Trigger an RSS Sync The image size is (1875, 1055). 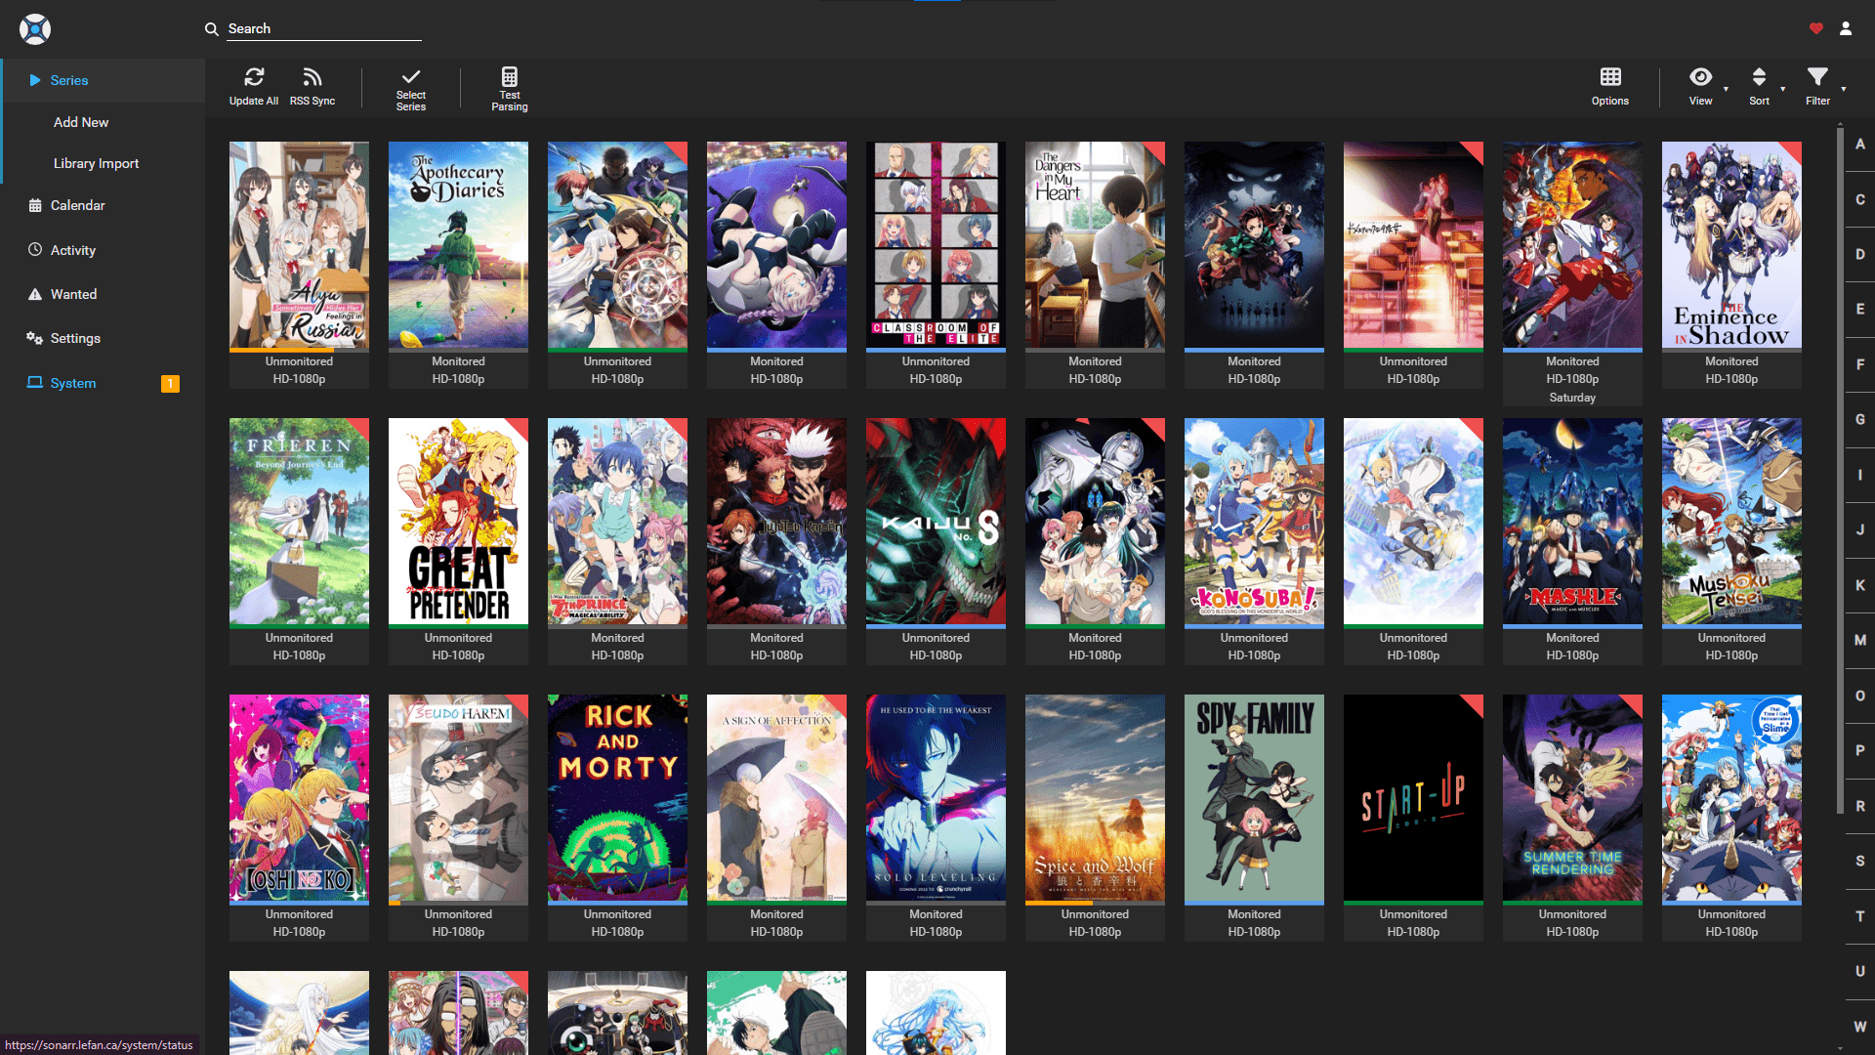coord(312,76)
